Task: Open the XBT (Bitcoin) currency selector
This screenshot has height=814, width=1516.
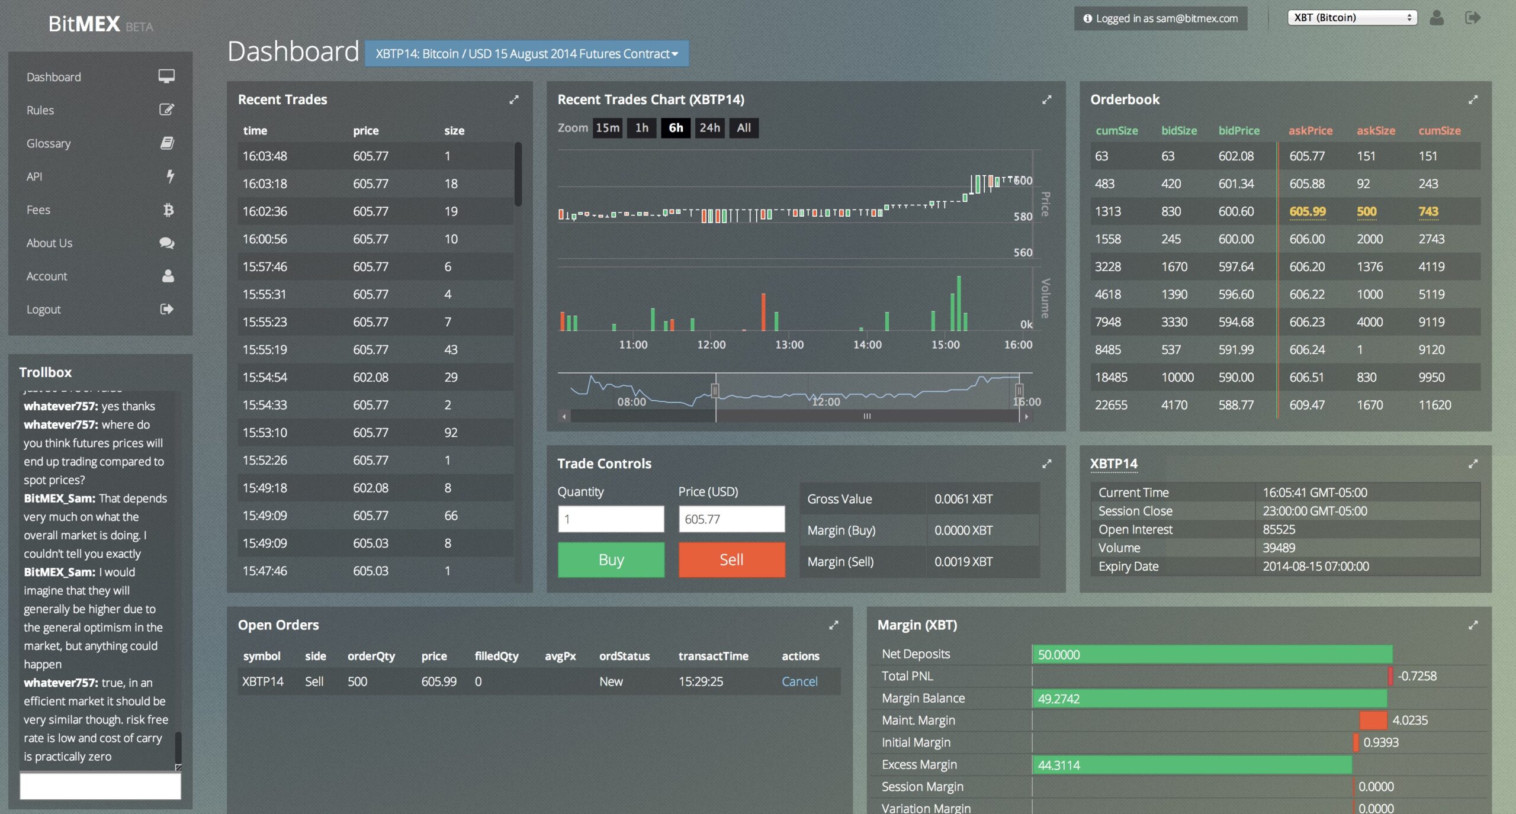Action: point(1351,18)
